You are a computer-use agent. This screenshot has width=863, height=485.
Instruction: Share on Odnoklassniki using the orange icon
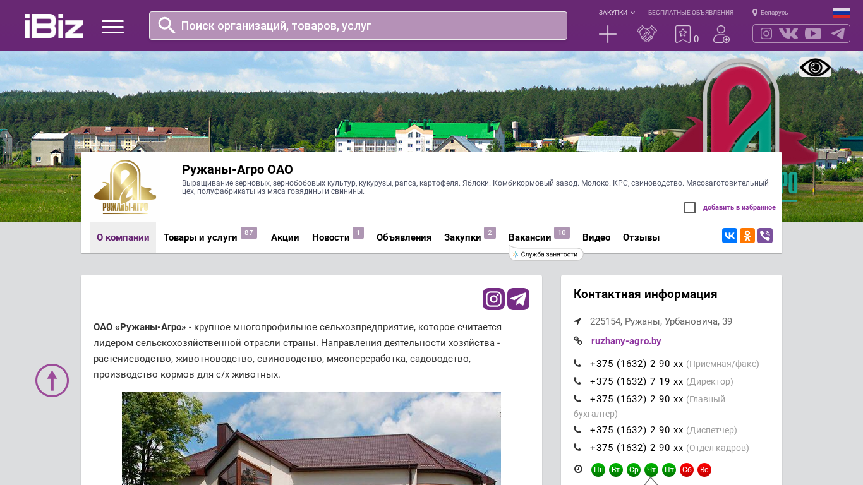pyautogui.click(x=747, y=236)
